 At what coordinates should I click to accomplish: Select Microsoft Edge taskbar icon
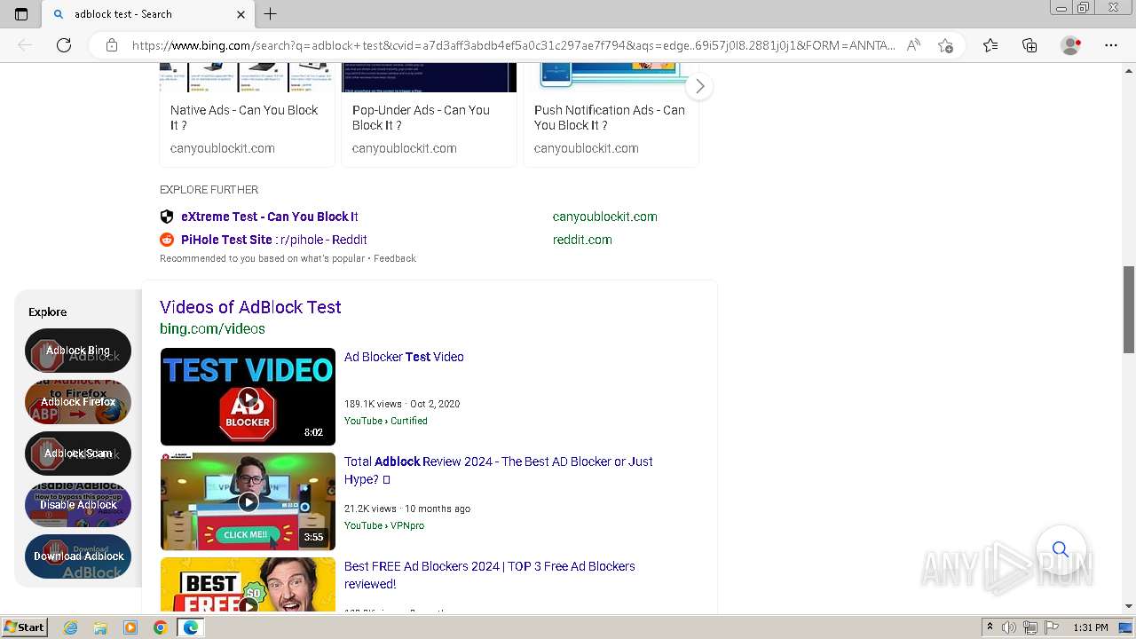point(190,627)
